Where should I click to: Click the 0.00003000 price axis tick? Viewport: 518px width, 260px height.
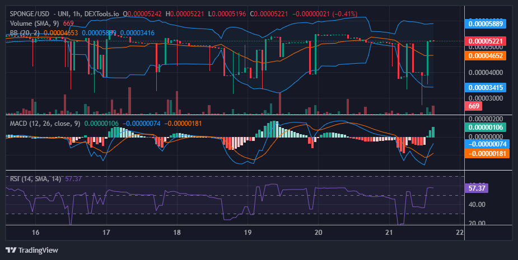click(x=486, y=98)
